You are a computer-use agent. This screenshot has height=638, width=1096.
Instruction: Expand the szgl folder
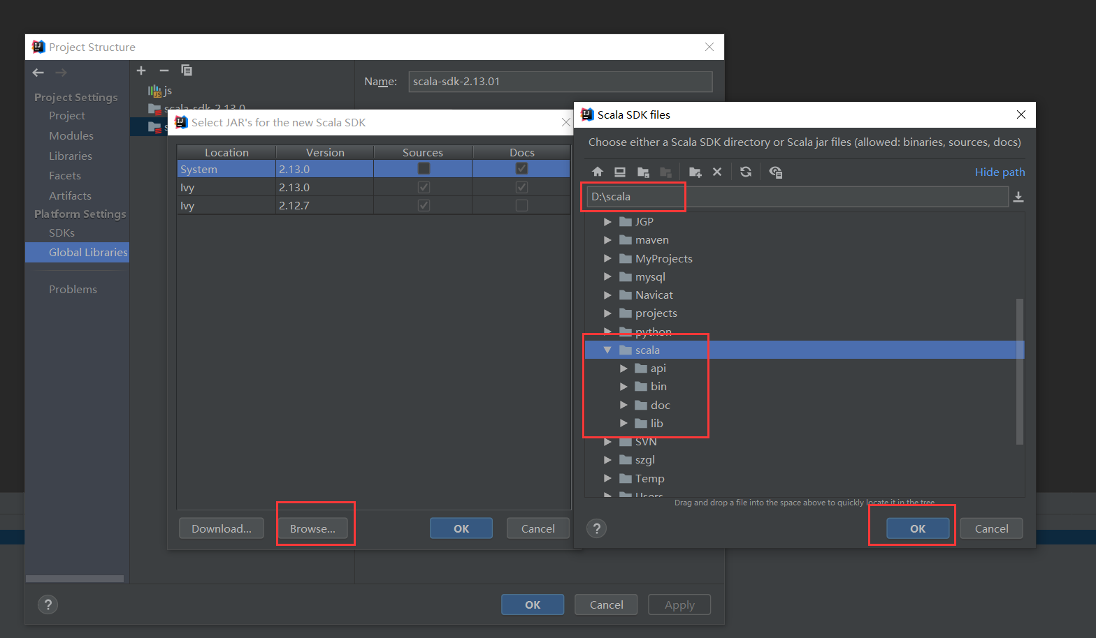click(x=607, y=460)
